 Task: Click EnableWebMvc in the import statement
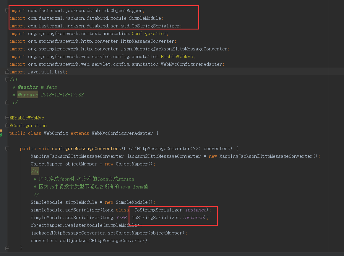pos(177,57)
